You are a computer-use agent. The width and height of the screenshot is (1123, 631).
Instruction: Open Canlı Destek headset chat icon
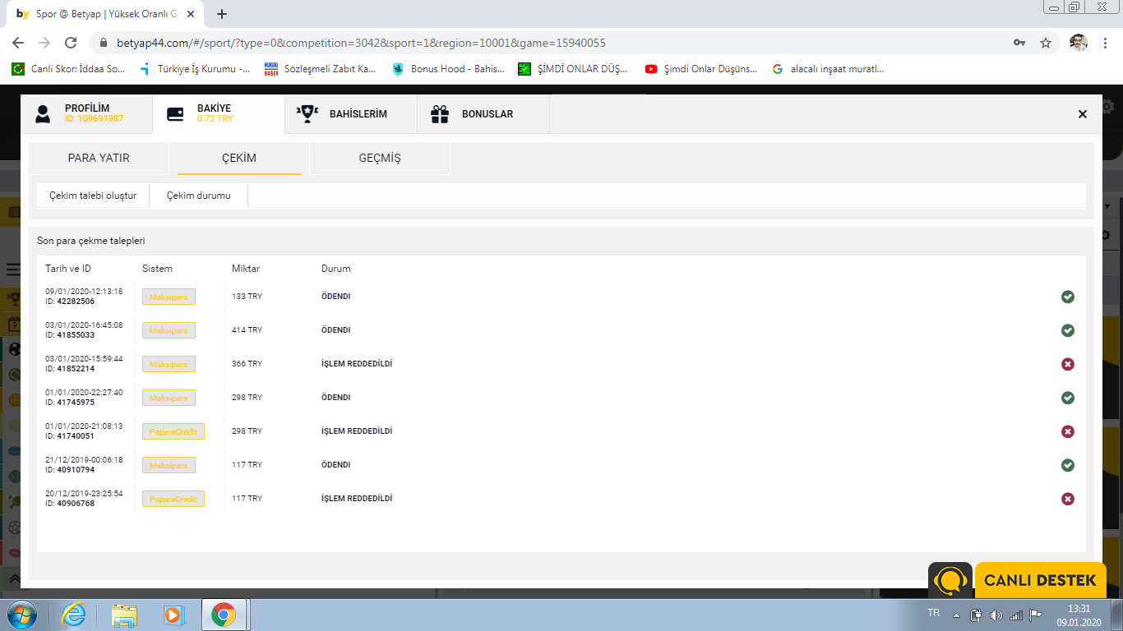(x=950, y=581)
